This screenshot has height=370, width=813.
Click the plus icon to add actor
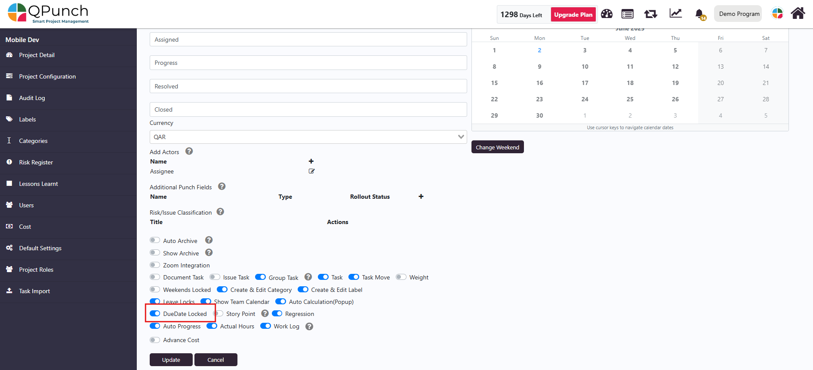pos(311,161)
